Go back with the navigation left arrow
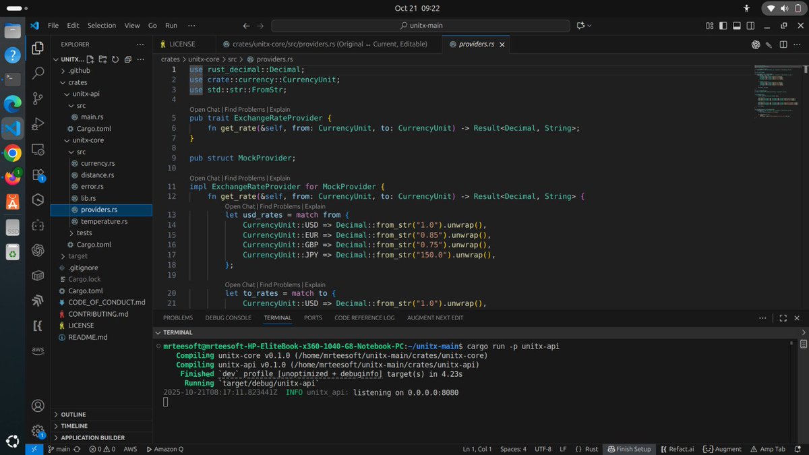This screenshot has height=455, width=809. [x=247, y=26]
